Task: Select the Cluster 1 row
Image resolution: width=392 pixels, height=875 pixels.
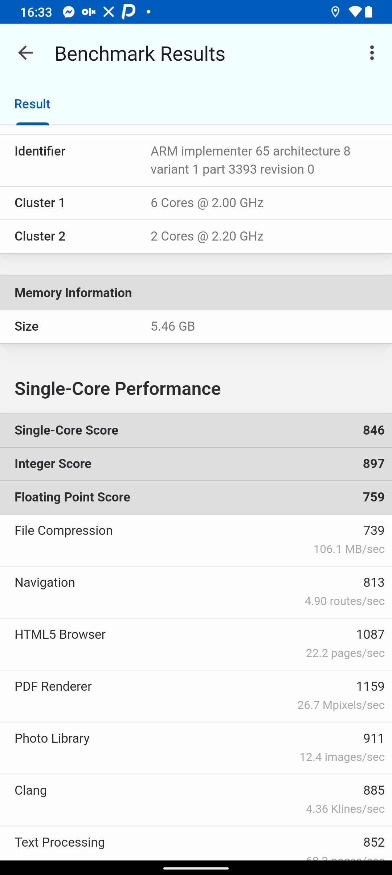Action: point(196,203)
